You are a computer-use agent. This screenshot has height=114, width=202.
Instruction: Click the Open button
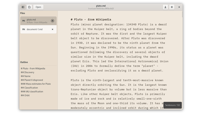pos(38,7)
